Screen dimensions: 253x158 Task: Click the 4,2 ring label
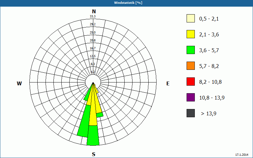click(93, 72)
